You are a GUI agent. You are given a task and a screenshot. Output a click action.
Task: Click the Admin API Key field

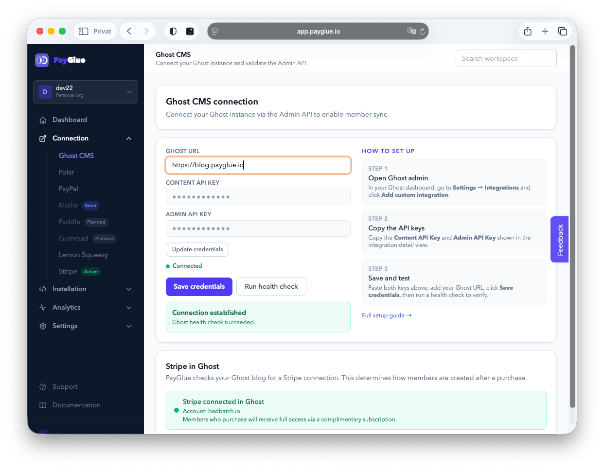tap(258, 228)
